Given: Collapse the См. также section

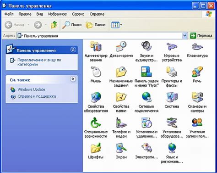Looking at the screenshot, I should [x=73, y=79].
